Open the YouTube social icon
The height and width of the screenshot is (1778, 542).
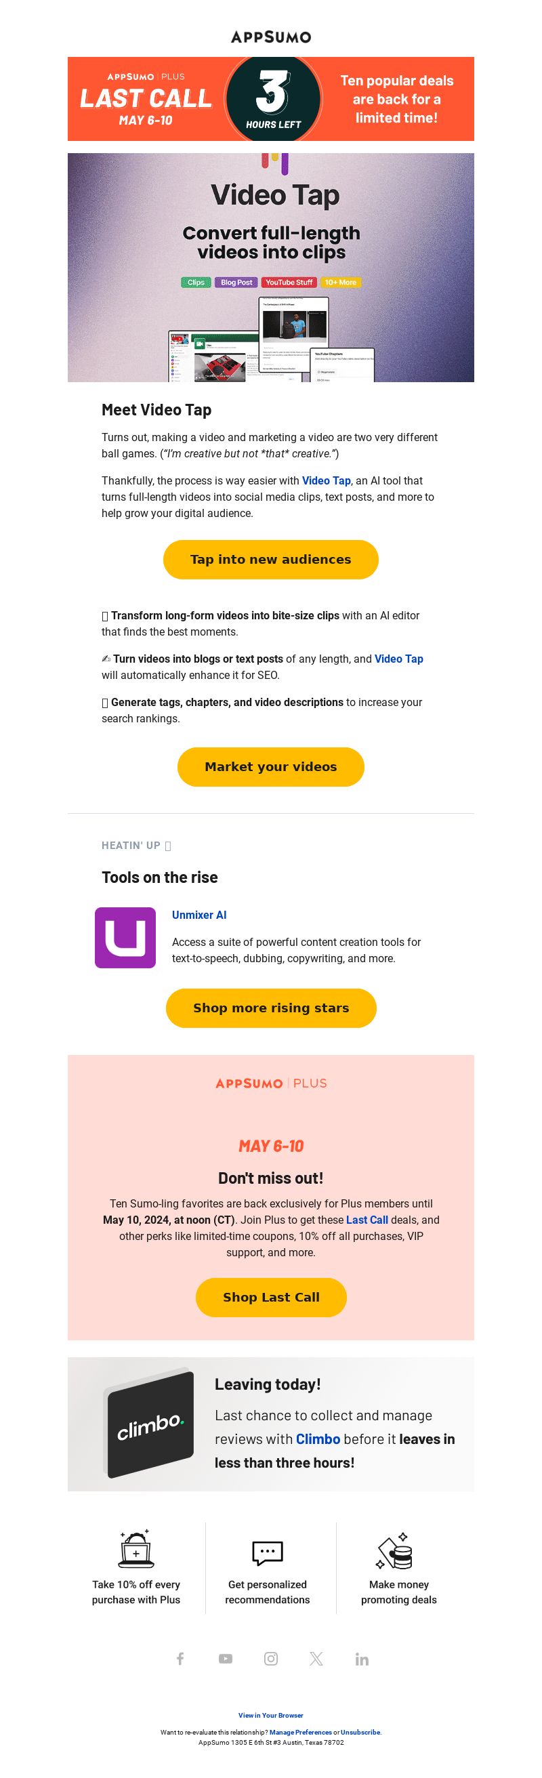[x=226, y=1659]
